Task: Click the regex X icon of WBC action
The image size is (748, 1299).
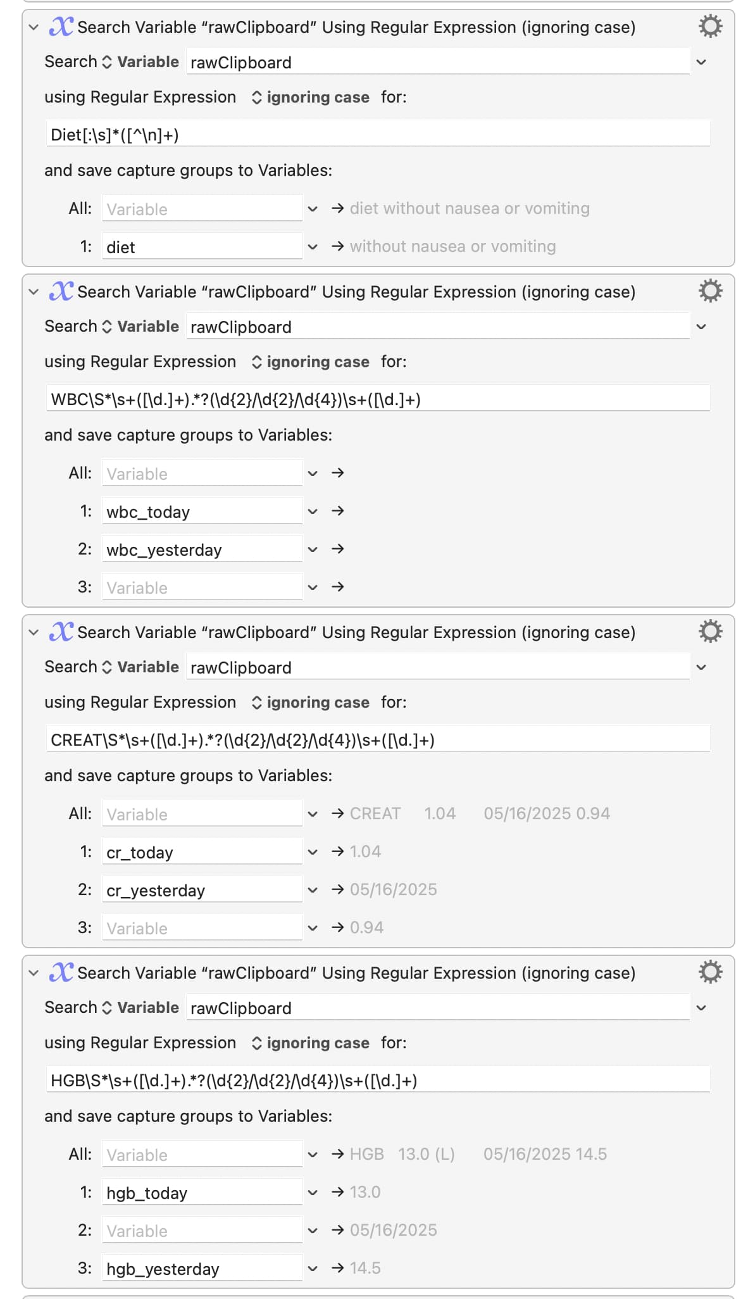Action: click(61, 291)
